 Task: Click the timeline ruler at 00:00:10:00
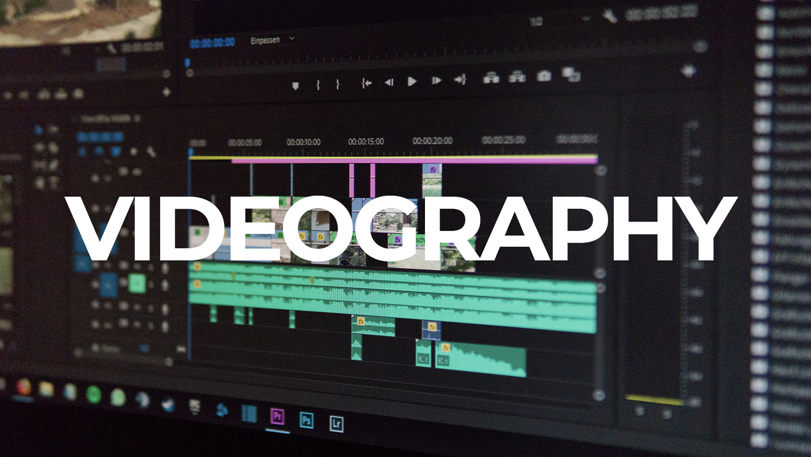304,142
